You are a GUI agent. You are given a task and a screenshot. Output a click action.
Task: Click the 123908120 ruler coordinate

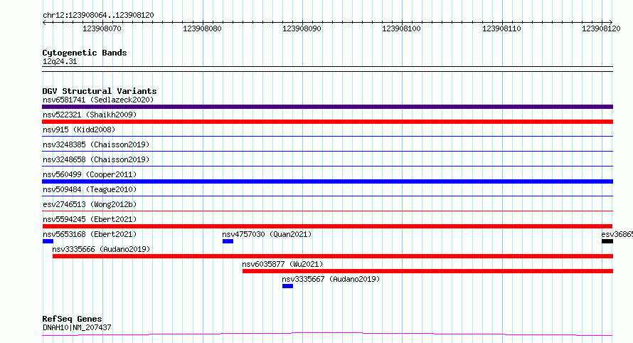coord(601,28)
